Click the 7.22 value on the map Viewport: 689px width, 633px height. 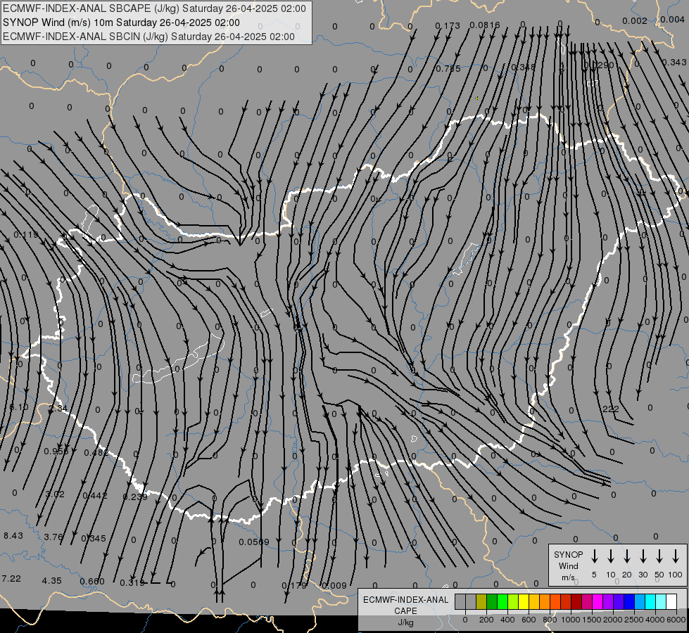11,579
